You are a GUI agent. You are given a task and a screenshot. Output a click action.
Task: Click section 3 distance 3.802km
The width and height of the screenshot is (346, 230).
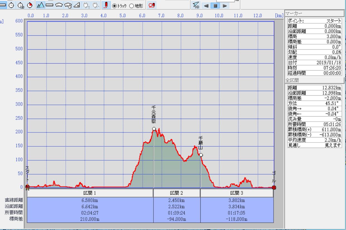[237, 200]
